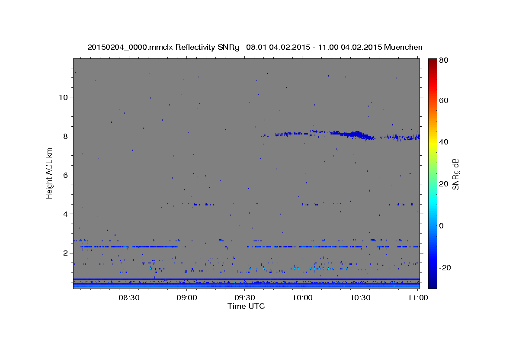The image size is (519, 346).
Task: Click the colorbar value 20
Action: pyautogui.click(x=444, y=184)
